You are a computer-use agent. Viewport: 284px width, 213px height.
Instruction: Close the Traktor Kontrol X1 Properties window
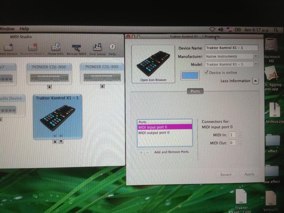tap(128, 37)
